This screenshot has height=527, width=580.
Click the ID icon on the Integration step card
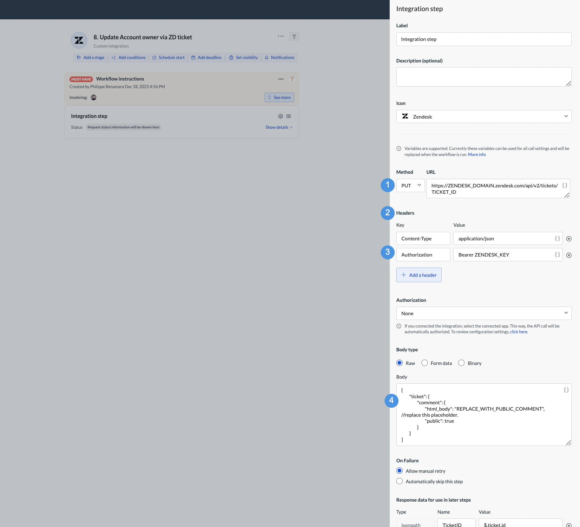pyautogui.click(x=289, y=116)
